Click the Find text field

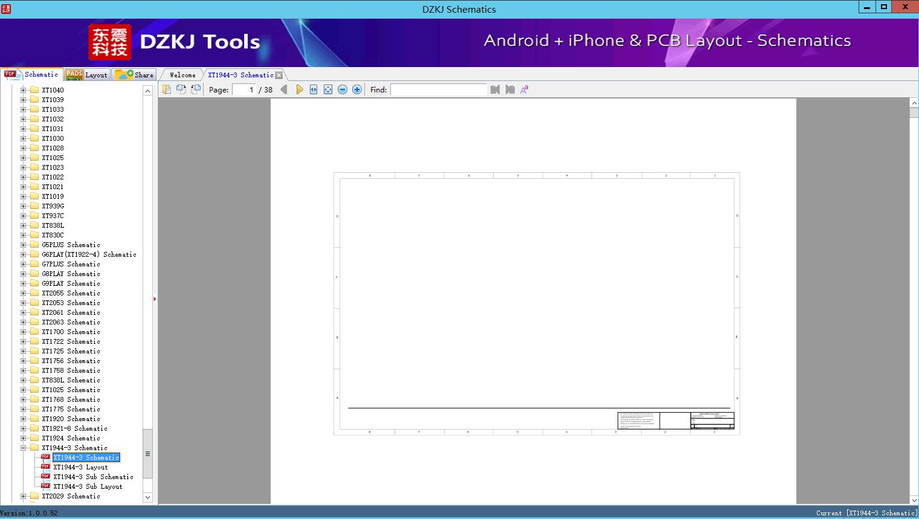click(x=439, y=89)
